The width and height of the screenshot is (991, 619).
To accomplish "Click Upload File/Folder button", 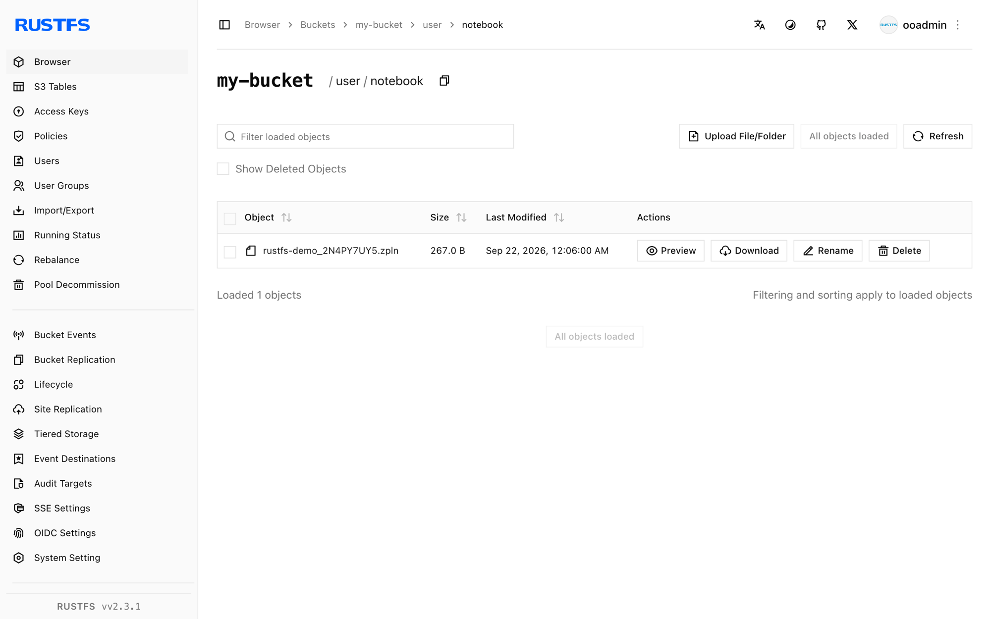I will click(736, 136).
